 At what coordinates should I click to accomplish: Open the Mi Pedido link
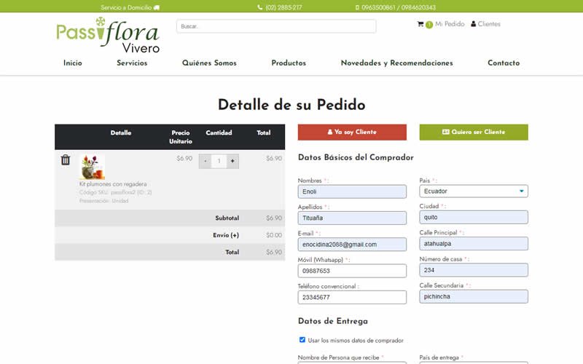(x=449, y=24)
